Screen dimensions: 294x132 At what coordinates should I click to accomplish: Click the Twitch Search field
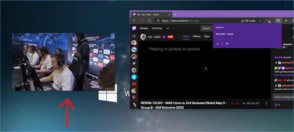coord(207,28)
